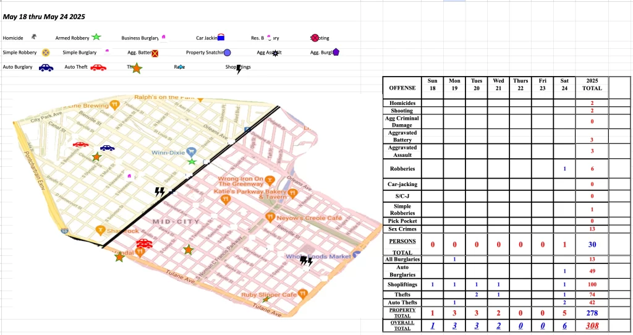Image resolution: width=633 pixels, height=335 pixels.
Task: Click the Homicide legend icon
Action: (x=34, y=36)
